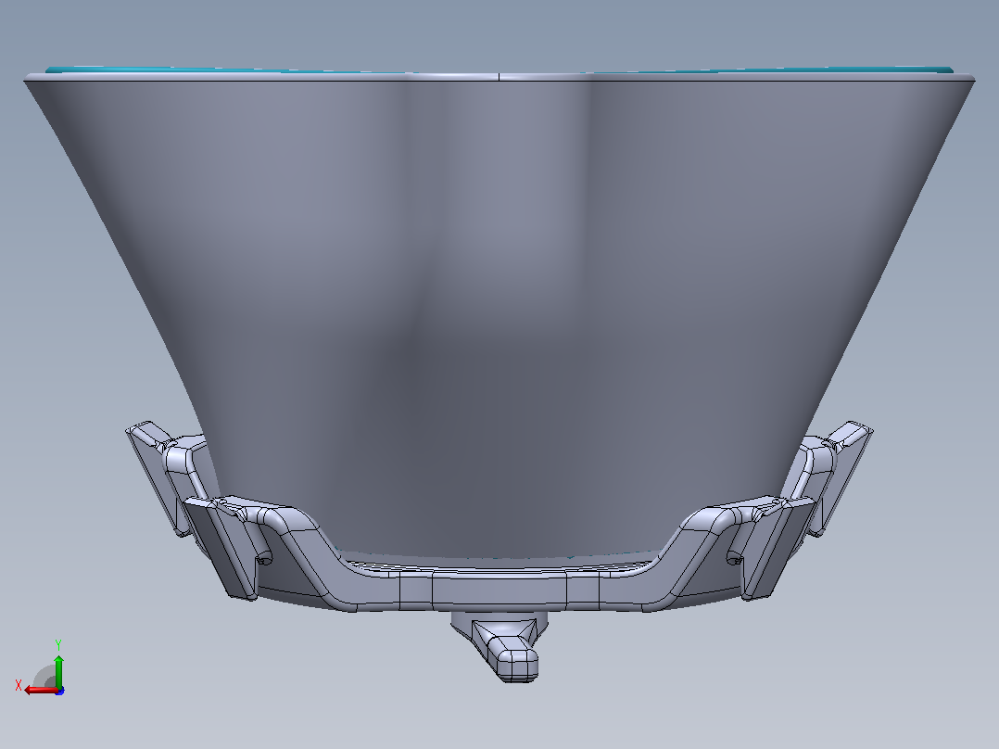Click the red X axis arrow of the triad
Image resolution: width=999 pixels, height=749 pixels.
point(41,690)
